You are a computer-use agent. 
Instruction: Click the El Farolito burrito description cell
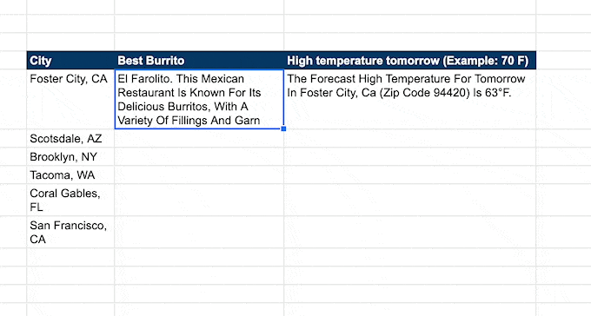coord(199,99)
